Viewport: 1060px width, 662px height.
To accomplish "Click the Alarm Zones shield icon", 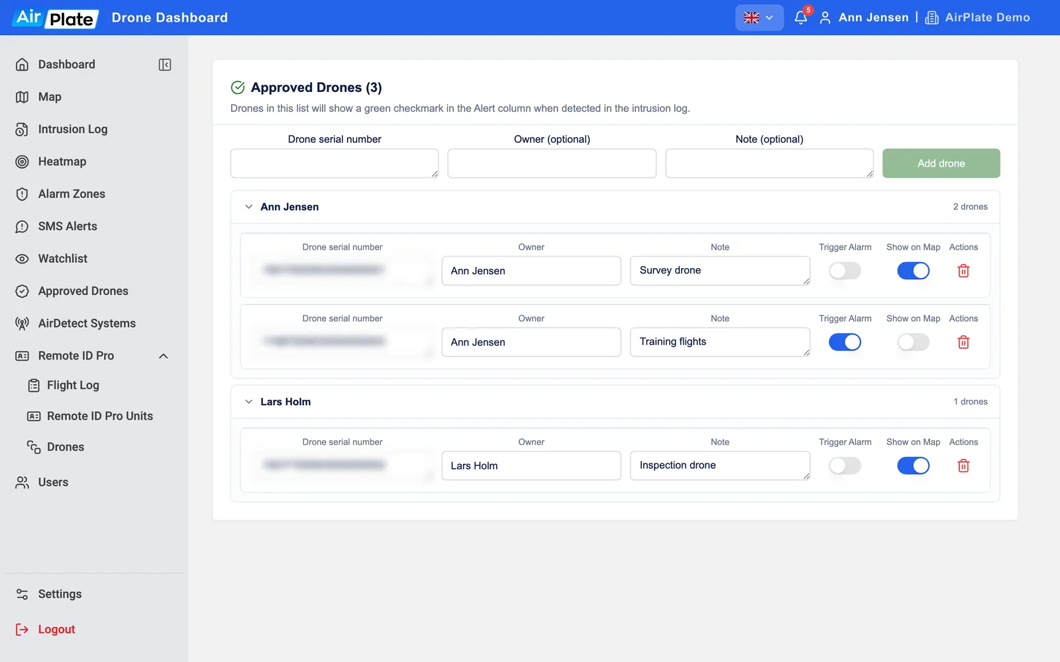I will click(x=22, y=194).
